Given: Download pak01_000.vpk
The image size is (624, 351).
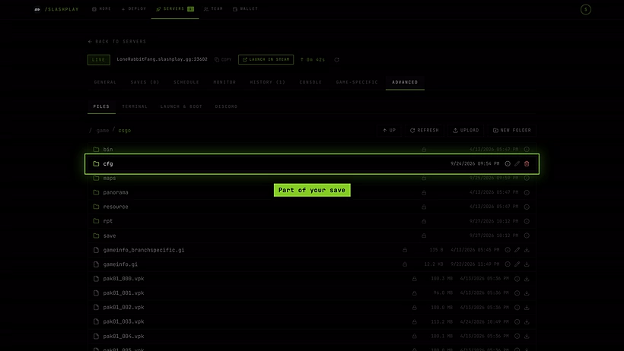Looking at the screenshot, I should (527, 279).
